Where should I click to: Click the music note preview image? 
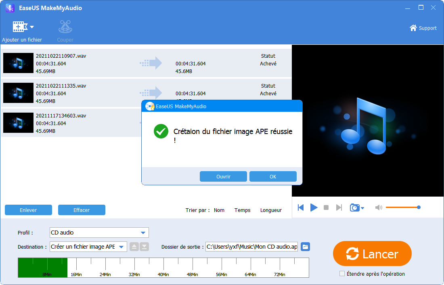(368, 121)
